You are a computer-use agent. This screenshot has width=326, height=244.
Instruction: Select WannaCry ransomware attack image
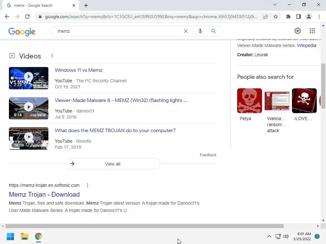[x=277, y=101]
